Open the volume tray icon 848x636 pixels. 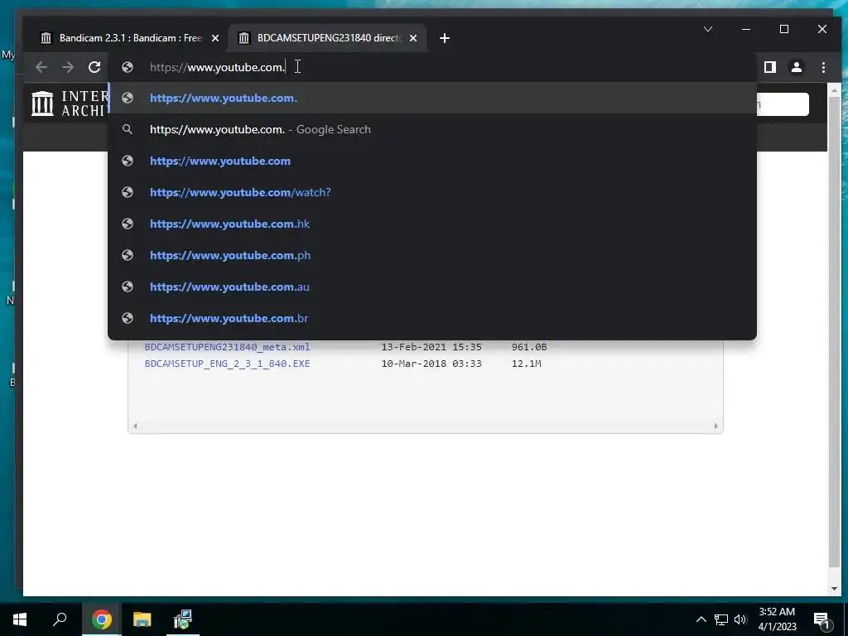pos(740,619)
